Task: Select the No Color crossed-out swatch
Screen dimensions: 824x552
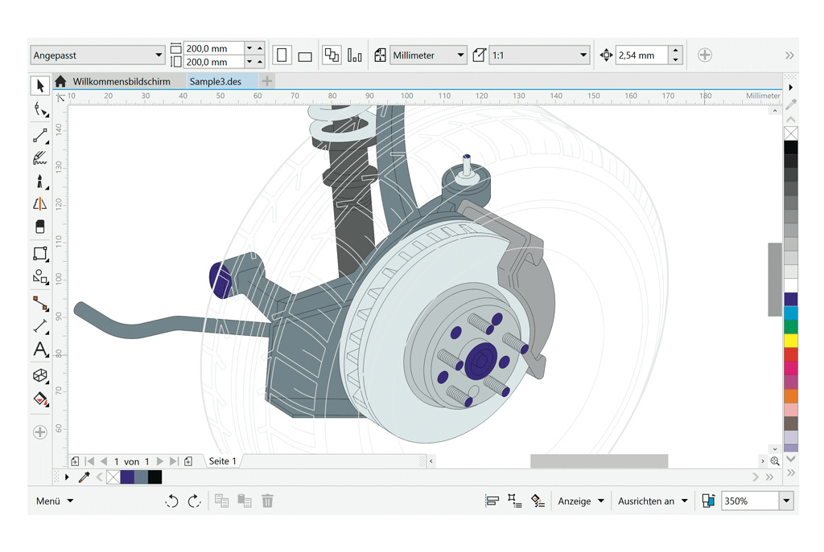Action: (791, 133)
